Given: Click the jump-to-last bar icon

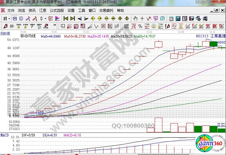Looking at the screenshot, I should click(72, 19).
